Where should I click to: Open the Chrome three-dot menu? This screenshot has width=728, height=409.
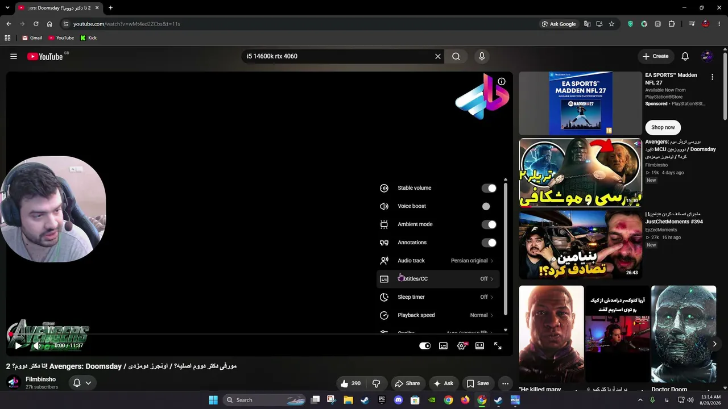(x=719, y=24)
